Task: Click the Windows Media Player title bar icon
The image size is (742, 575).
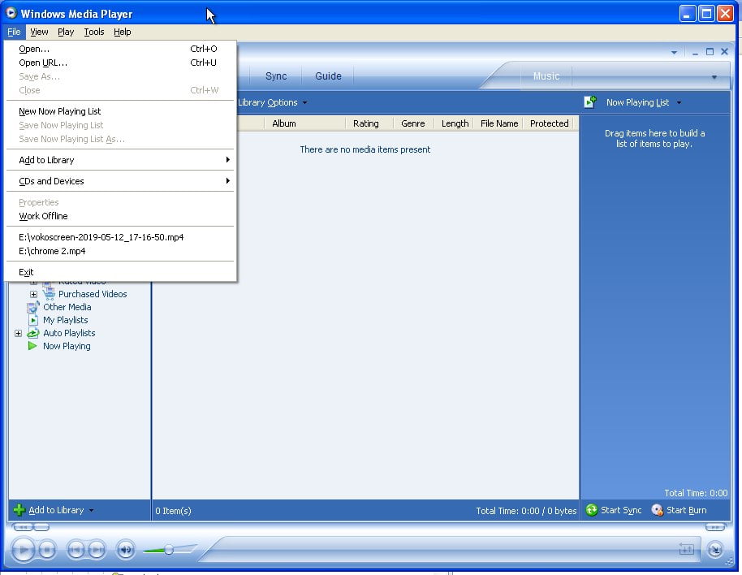Action: (11, 13)
